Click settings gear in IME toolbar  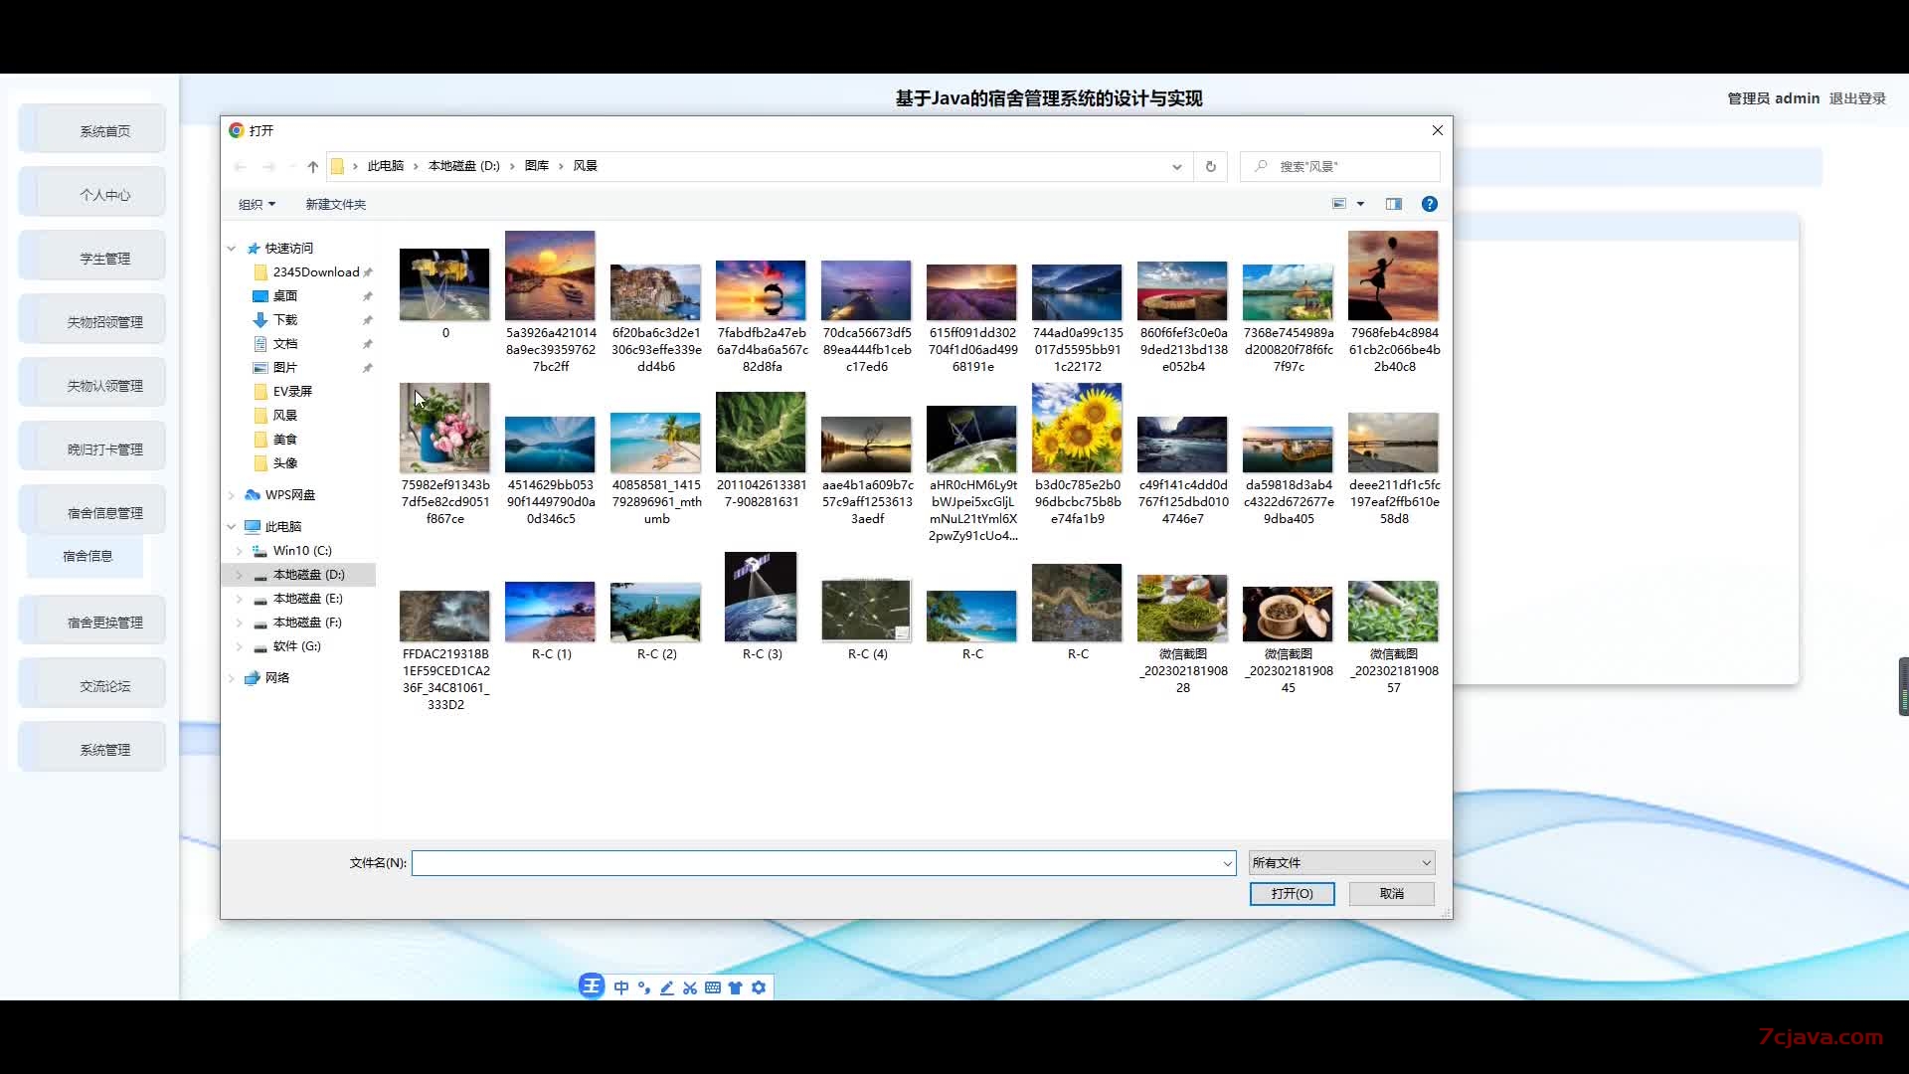pyautogui.click(x=759, y=987)
